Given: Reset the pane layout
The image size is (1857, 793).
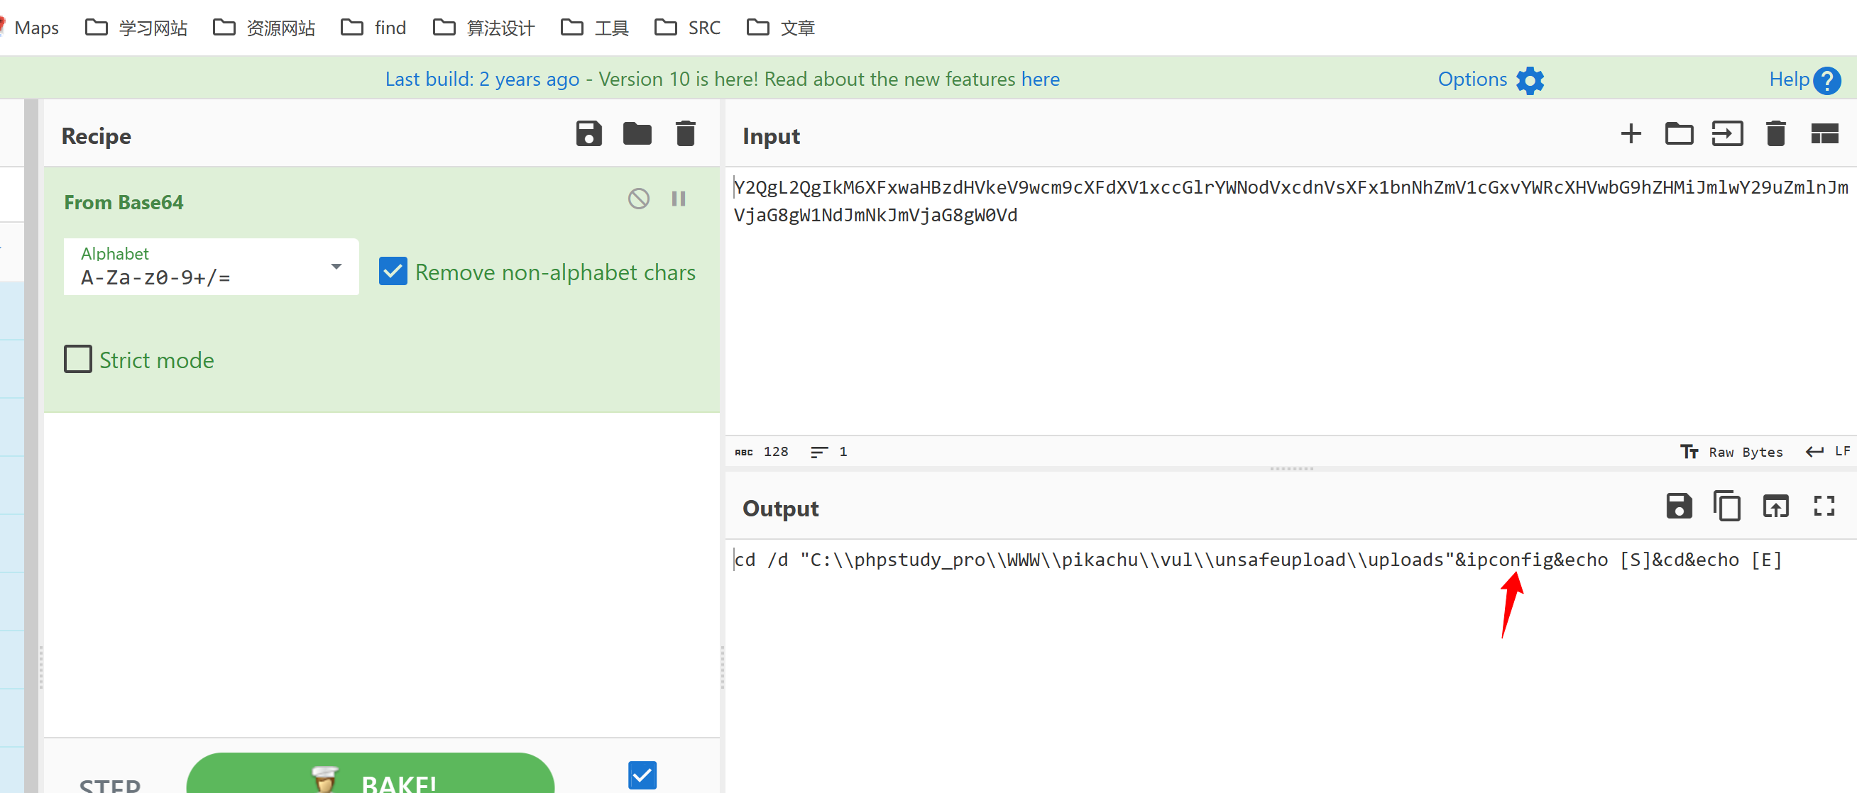Looking at the screenshot, I should pyautogui.click(x=1824, y=134).
